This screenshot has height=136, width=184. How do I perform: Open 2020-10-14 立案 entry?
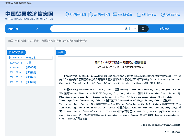(20, 63)
